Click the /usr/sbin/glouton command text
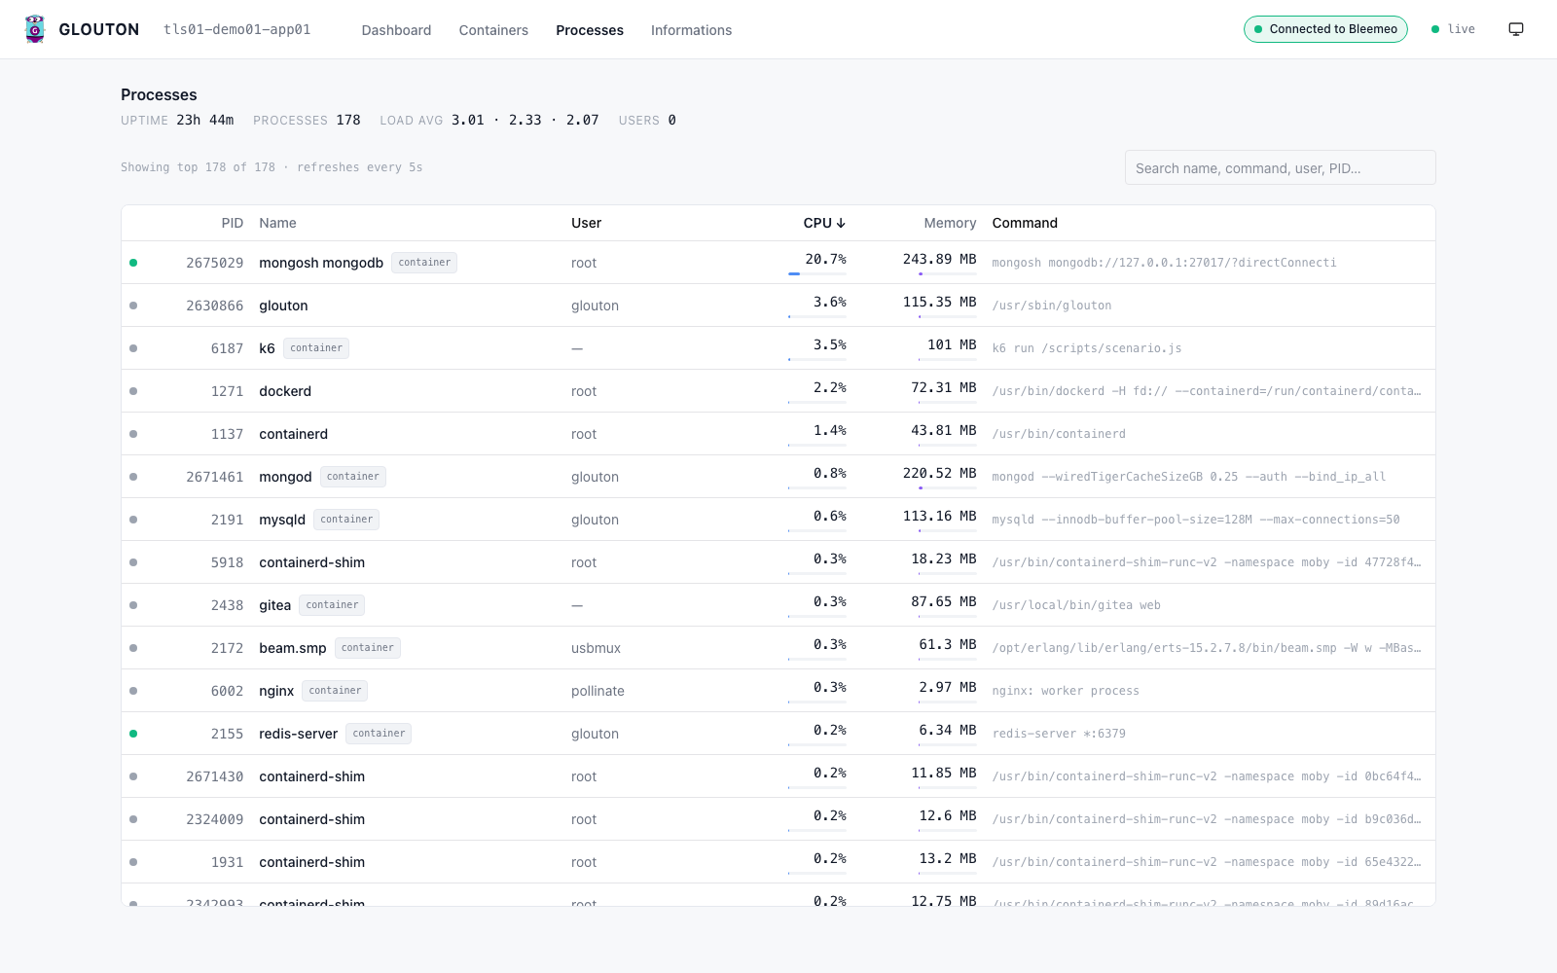 (1051, 306)
